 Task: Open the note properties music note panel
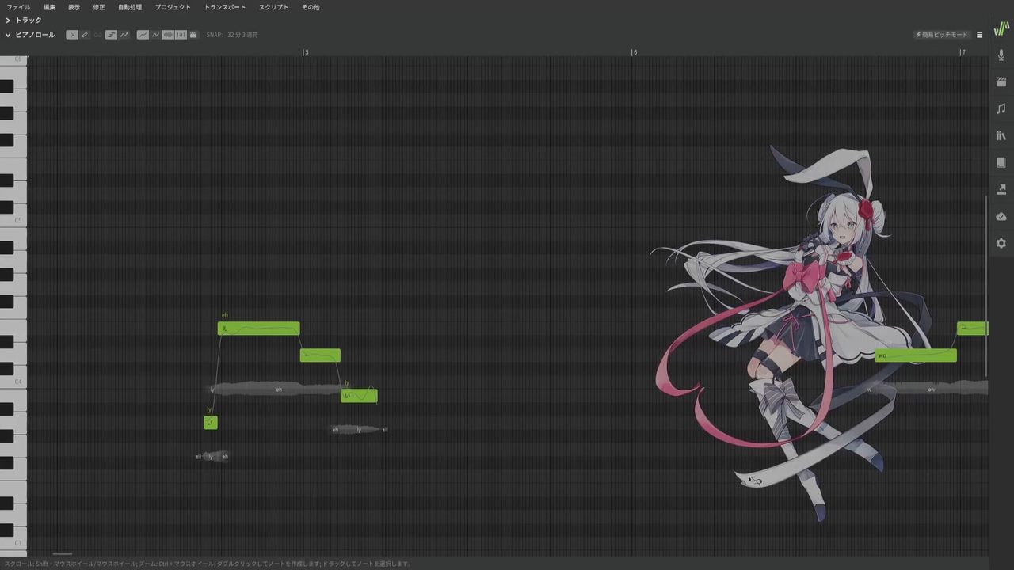coord(1001,109)
